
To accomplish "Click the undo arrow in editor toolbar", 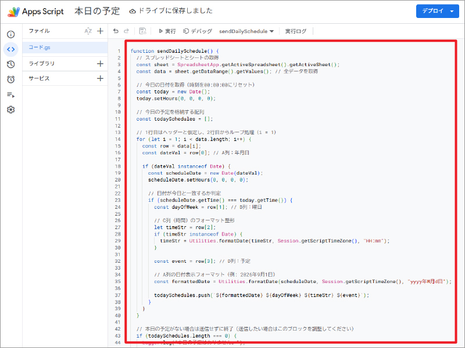I will [x=116, y=31].
